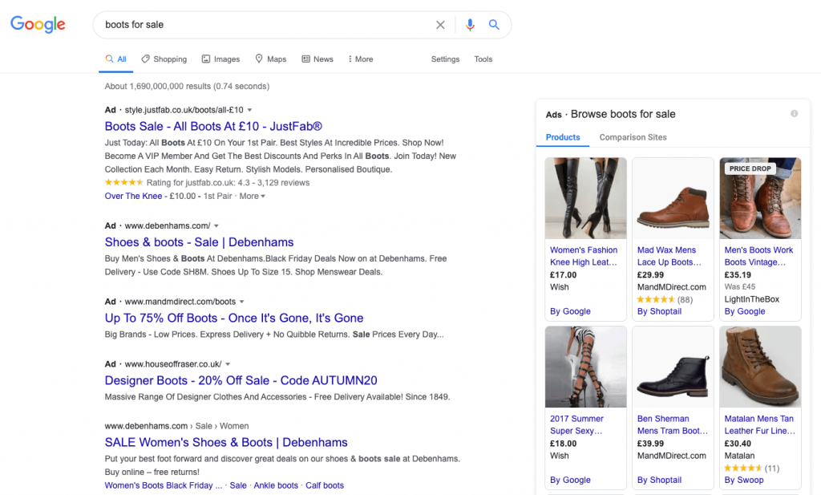Open 'Matalan Mens Tan Leather Fur Line…' title

click(x=760, y=425)
